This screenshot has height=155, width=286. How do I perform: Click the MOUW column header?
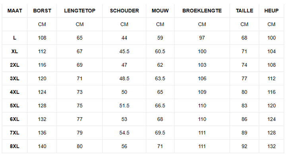click(160, 11)
